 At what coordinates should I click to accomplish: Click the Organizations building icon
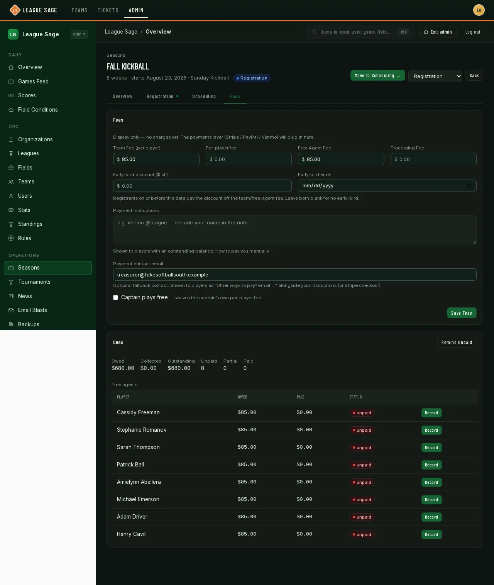point(11,139)
